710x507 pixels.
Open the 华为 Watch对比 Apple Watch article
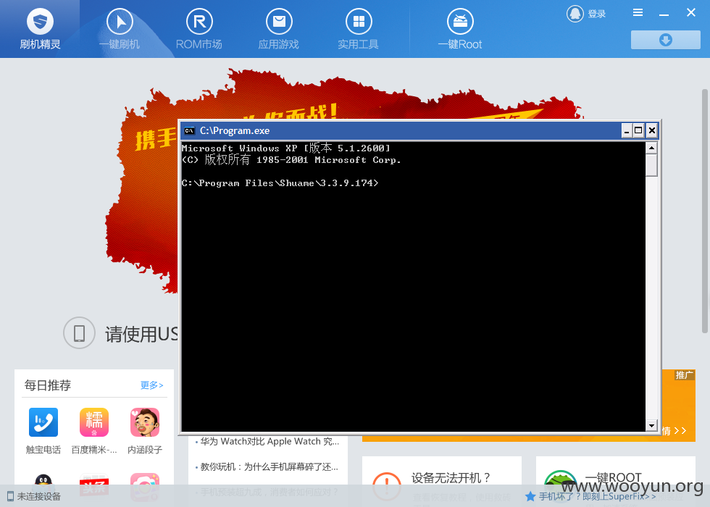click(x=270, y=442)
